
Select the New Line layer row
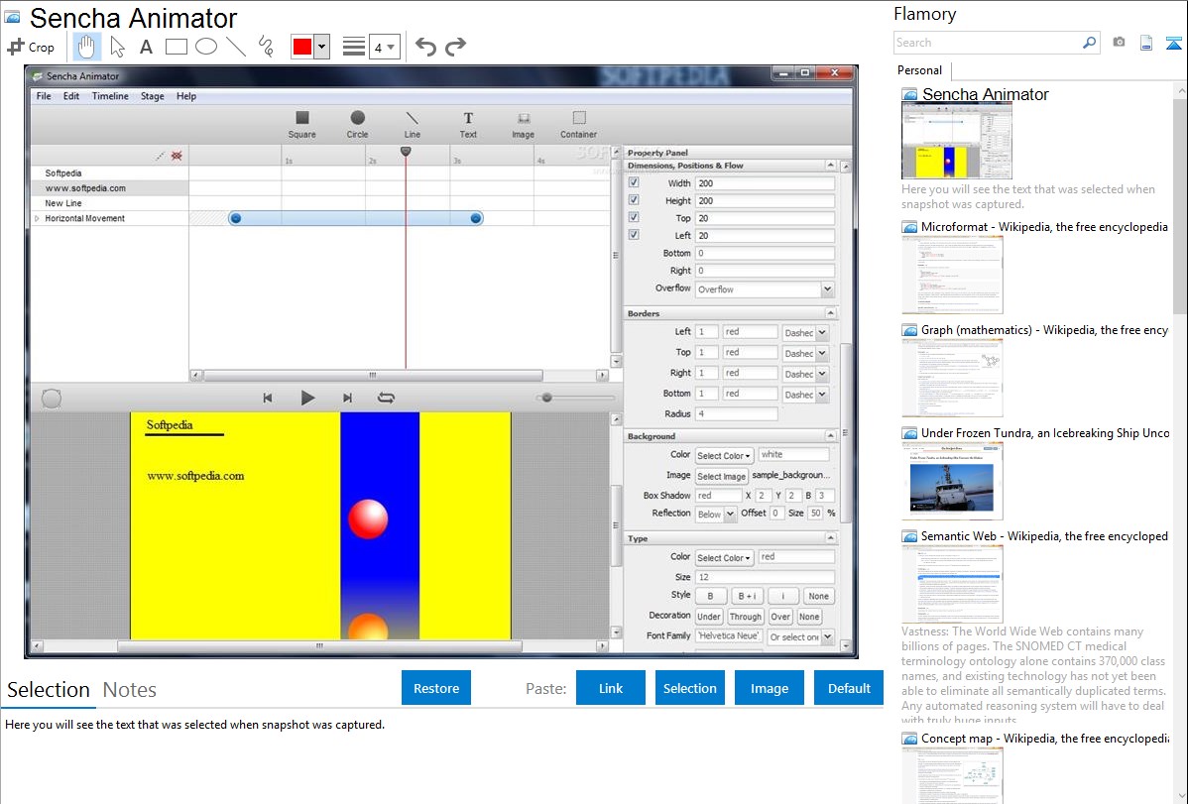tap(110, 203)
